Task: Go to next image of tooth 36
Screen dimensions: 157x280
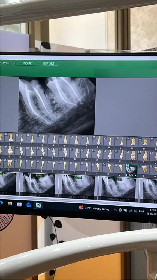Action: tap(135, 175)
